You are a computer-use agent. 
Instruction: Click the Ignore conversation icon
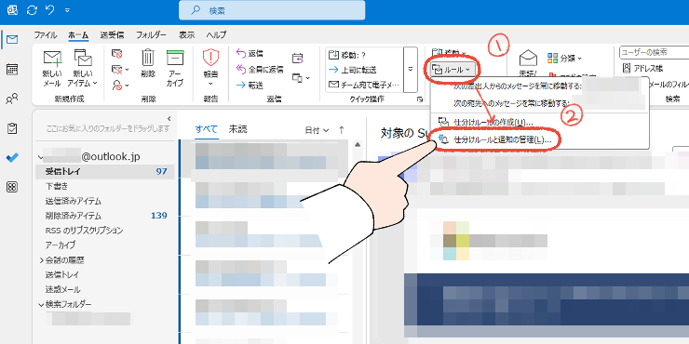pos(116,54)
